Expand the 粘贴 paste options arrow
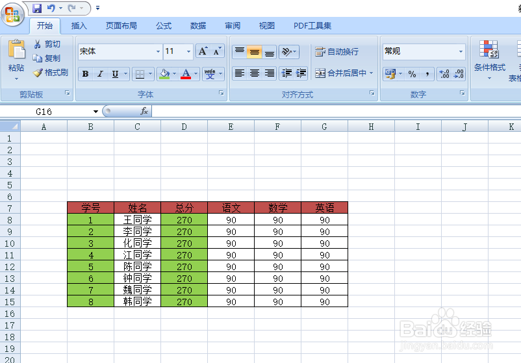 click(16, 79)
